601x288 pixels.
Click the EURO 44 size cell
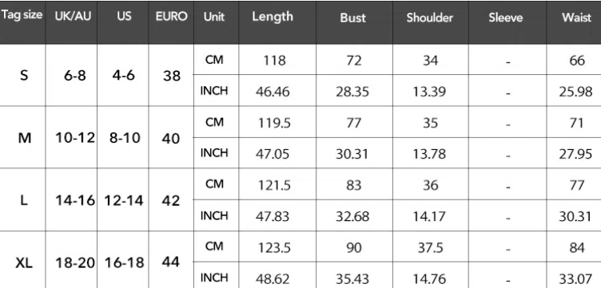point(170,262)
